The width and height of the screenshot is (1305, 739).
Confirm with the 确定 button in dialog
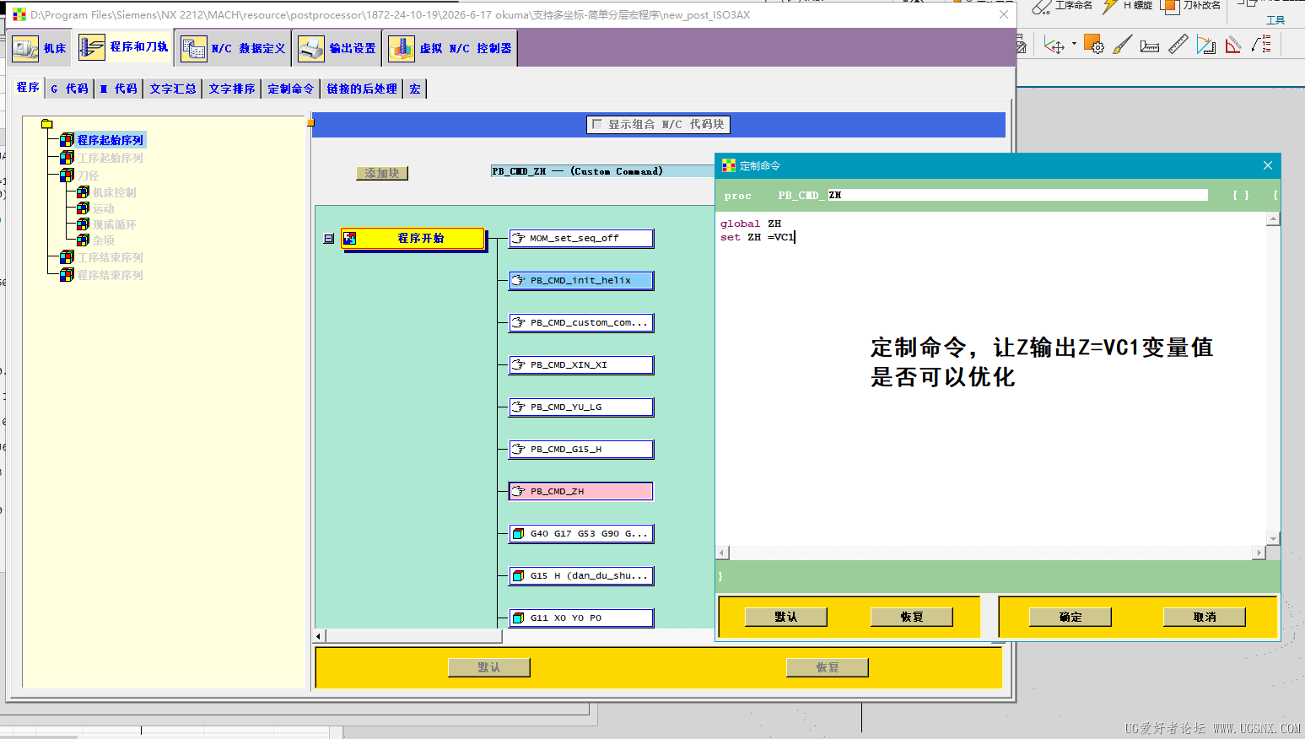tap(1070, 617)
